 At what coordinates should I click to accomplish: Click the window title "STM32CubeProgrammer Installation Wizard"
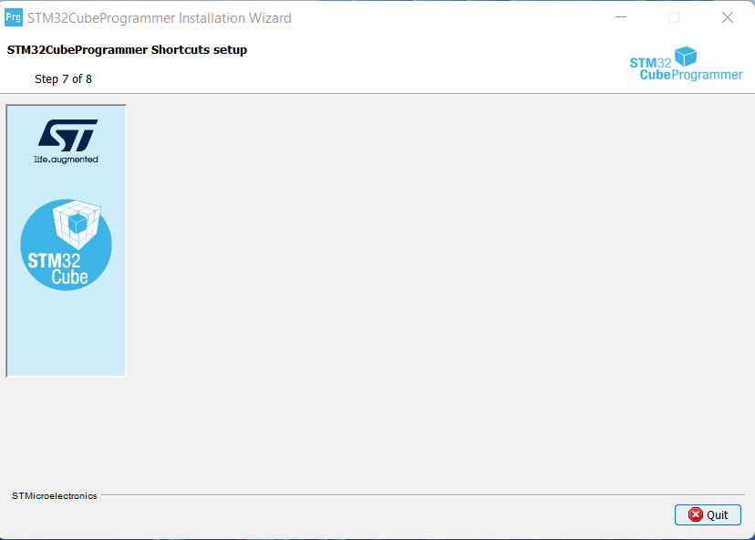coord(160,18)
